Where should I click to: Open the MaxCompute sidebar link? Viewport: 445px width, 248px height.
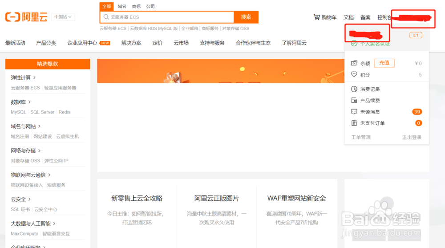tap(24, 233)
